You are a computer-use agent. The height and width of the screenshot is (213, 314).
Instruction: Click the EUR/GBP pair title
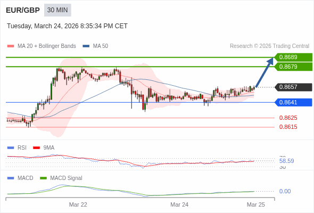click(23, 10)
